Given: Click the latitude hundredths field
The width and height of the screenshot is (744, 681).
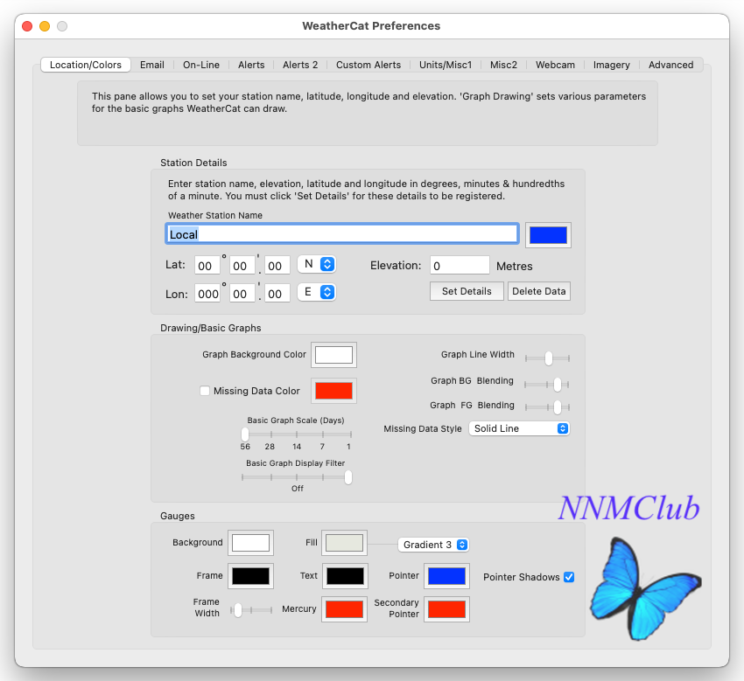Looking at the screenshot, I should click(x=277, y=266).
